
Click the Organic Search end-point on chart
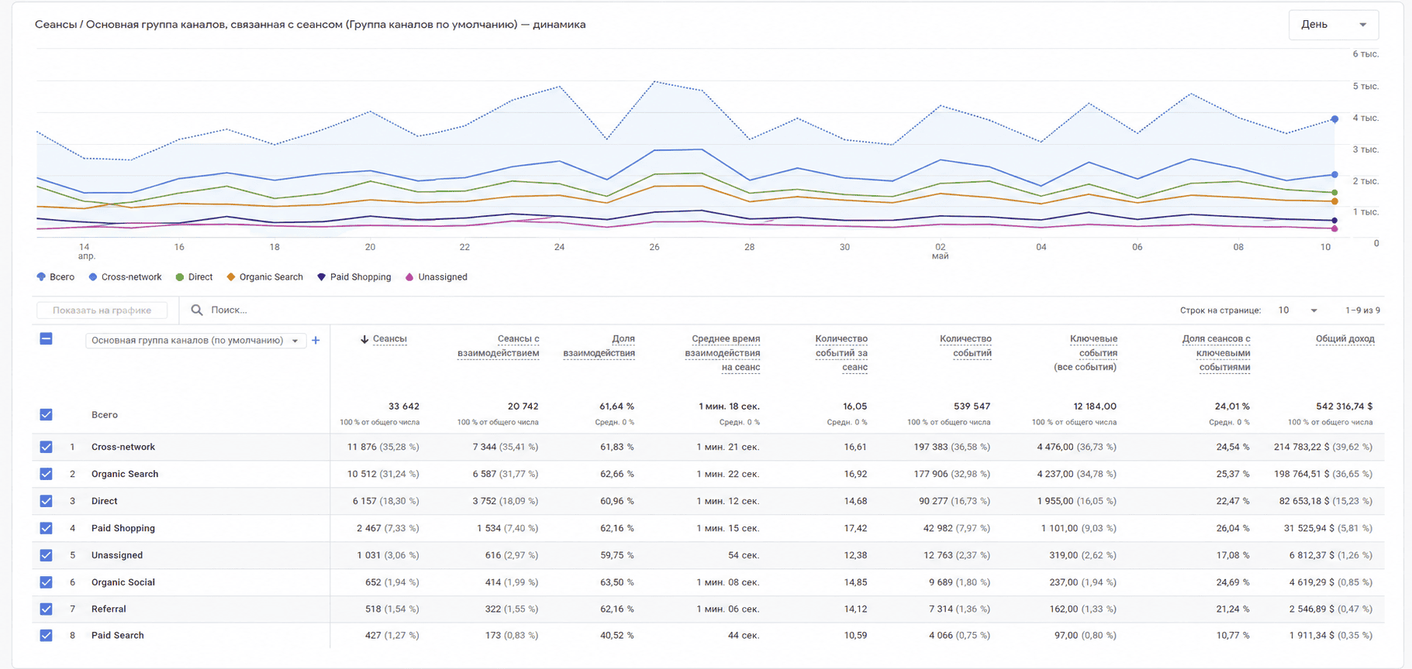(1334, 201)
